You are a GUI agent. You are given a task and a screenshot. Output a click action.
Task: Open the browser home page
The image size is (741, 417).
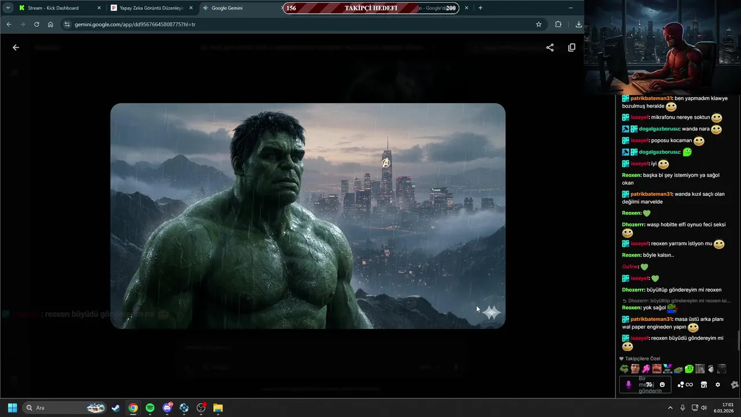(x=50, y=24)
